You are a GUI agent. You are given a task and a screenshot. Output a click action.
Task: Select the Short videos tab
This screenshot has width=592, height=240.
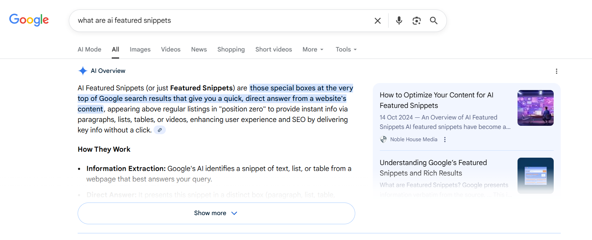[273, 49]
